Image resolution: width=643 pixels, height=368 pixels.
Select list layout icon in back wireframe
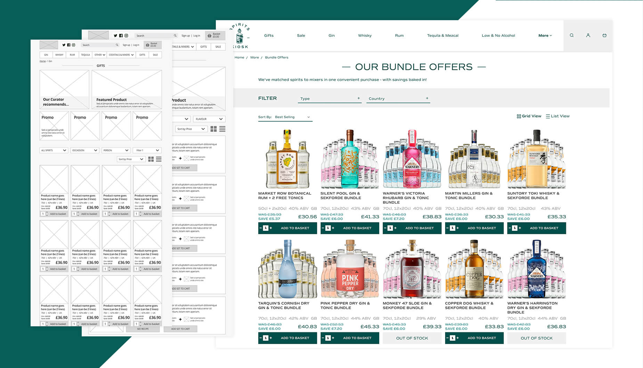(222, 129)
